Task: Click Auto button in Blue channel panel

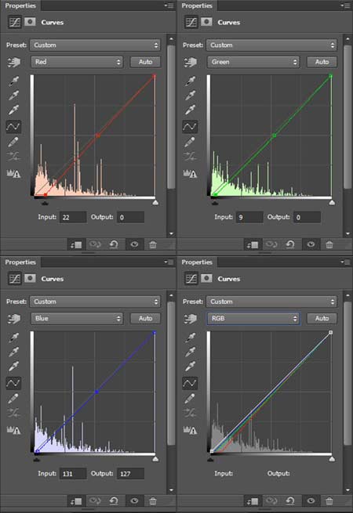Action: 146,318
